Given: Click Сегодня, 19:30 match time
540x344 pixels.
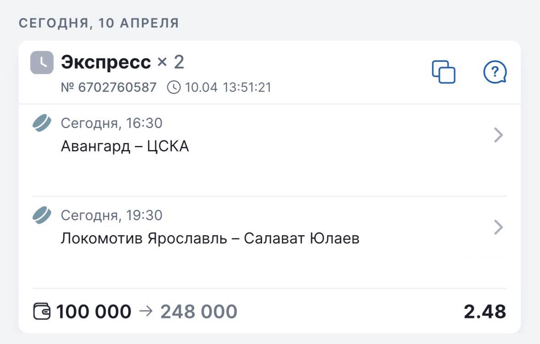Looking at the screenshot, I should (111, 215).
